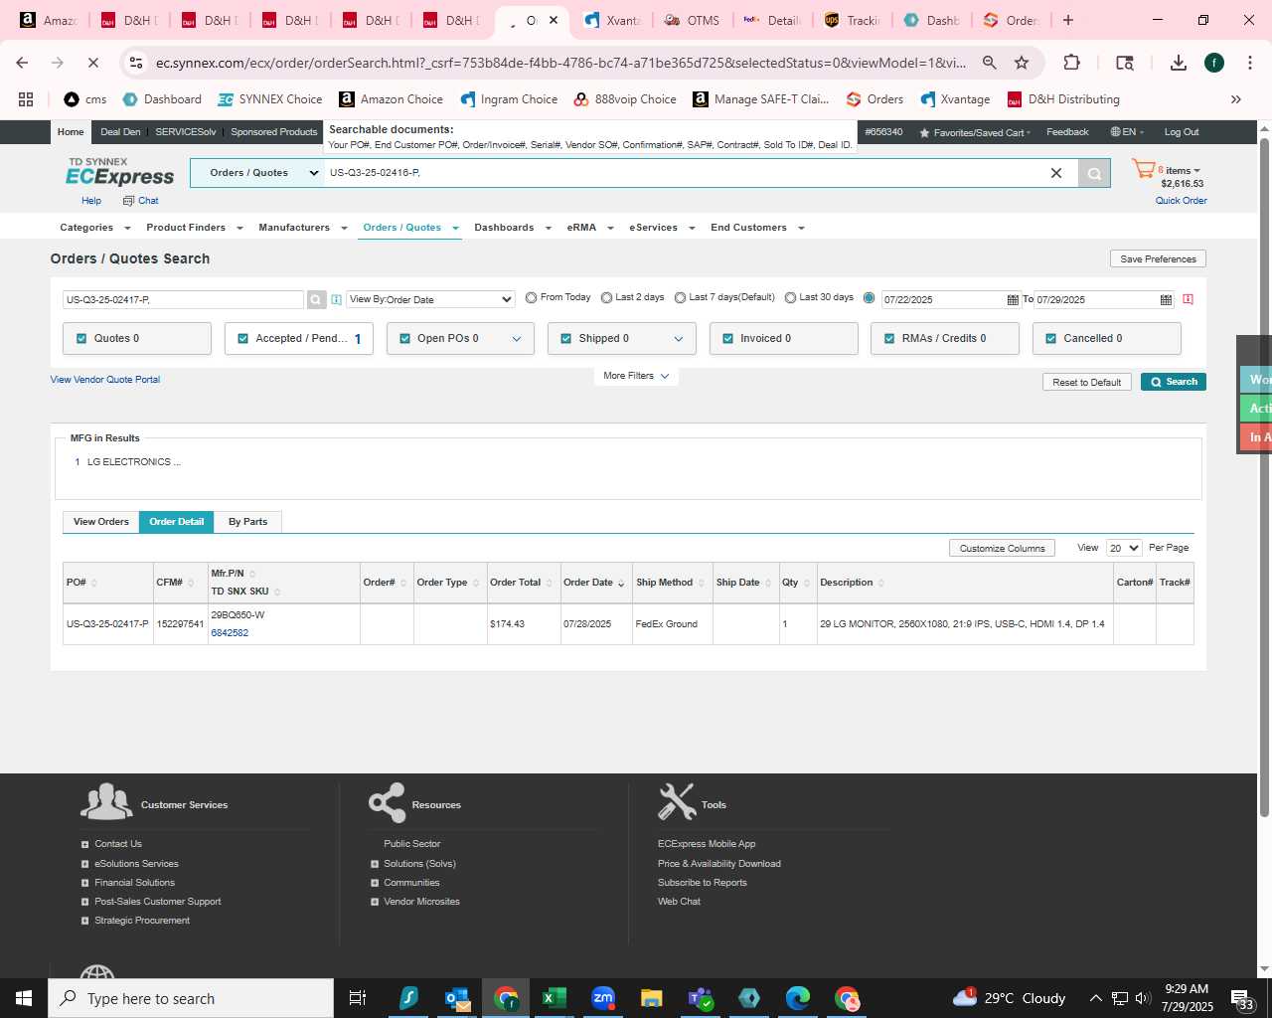Clear the top search box text
Image resolution: width=1272 pixels, height=1018 pixels.
point(1056,173)
